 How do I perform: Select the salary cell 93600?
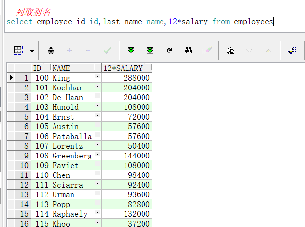(x=126, y=194)
